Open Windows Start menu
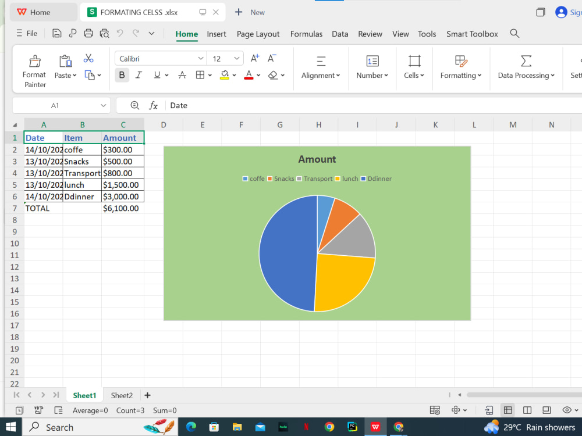The image size is (582, 436). (x=10, y=427)
